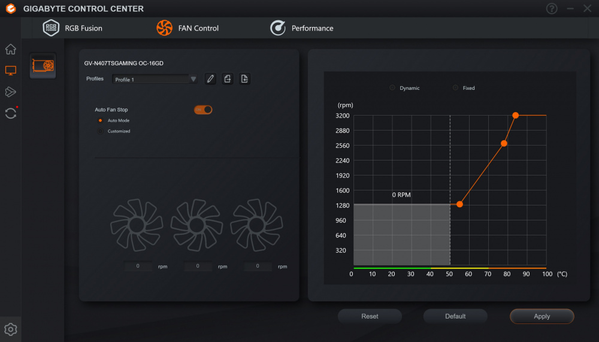The width and height of the screenshot is (599, 342).
Task: Click the 0 RPM label on graph
Action: point(401,195)
